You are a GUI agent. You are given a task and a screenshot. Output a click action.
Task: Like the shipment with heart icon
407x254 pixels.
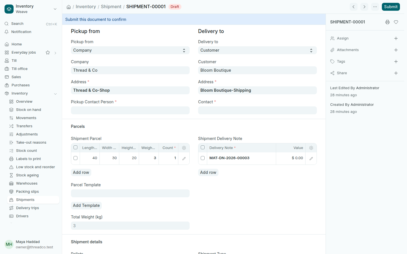point(396,22)
